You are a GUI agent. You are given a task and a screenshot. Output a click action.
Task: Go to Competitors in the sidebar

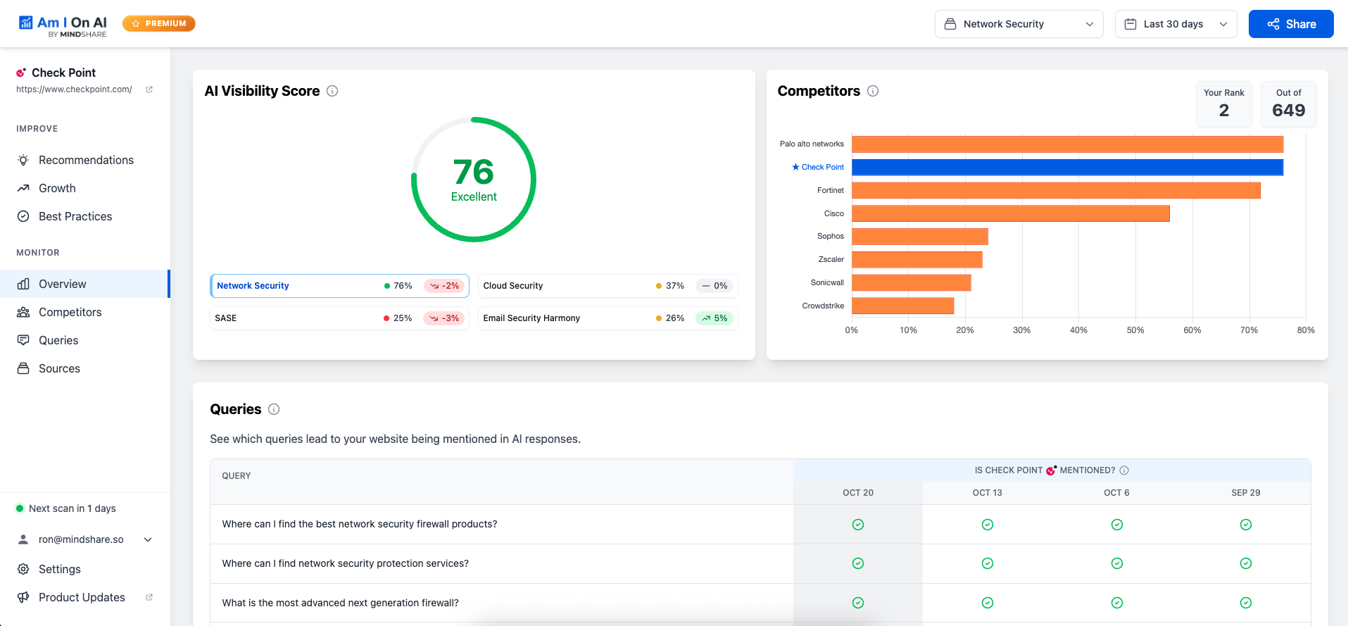pos(70,312)
